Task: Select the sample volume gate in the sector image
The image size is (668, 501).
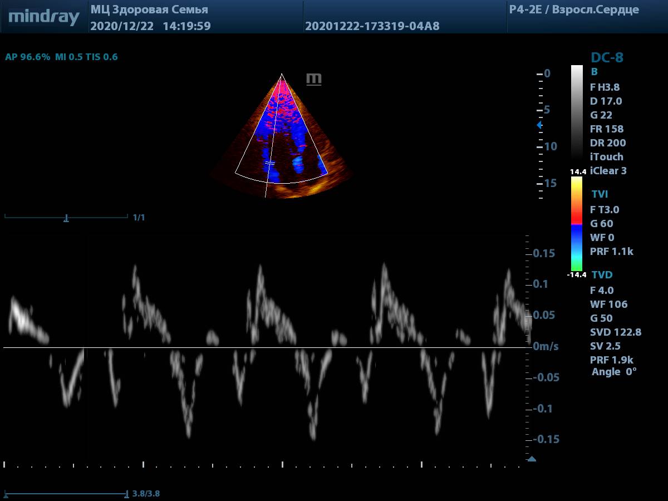Action: click(269, 163)
